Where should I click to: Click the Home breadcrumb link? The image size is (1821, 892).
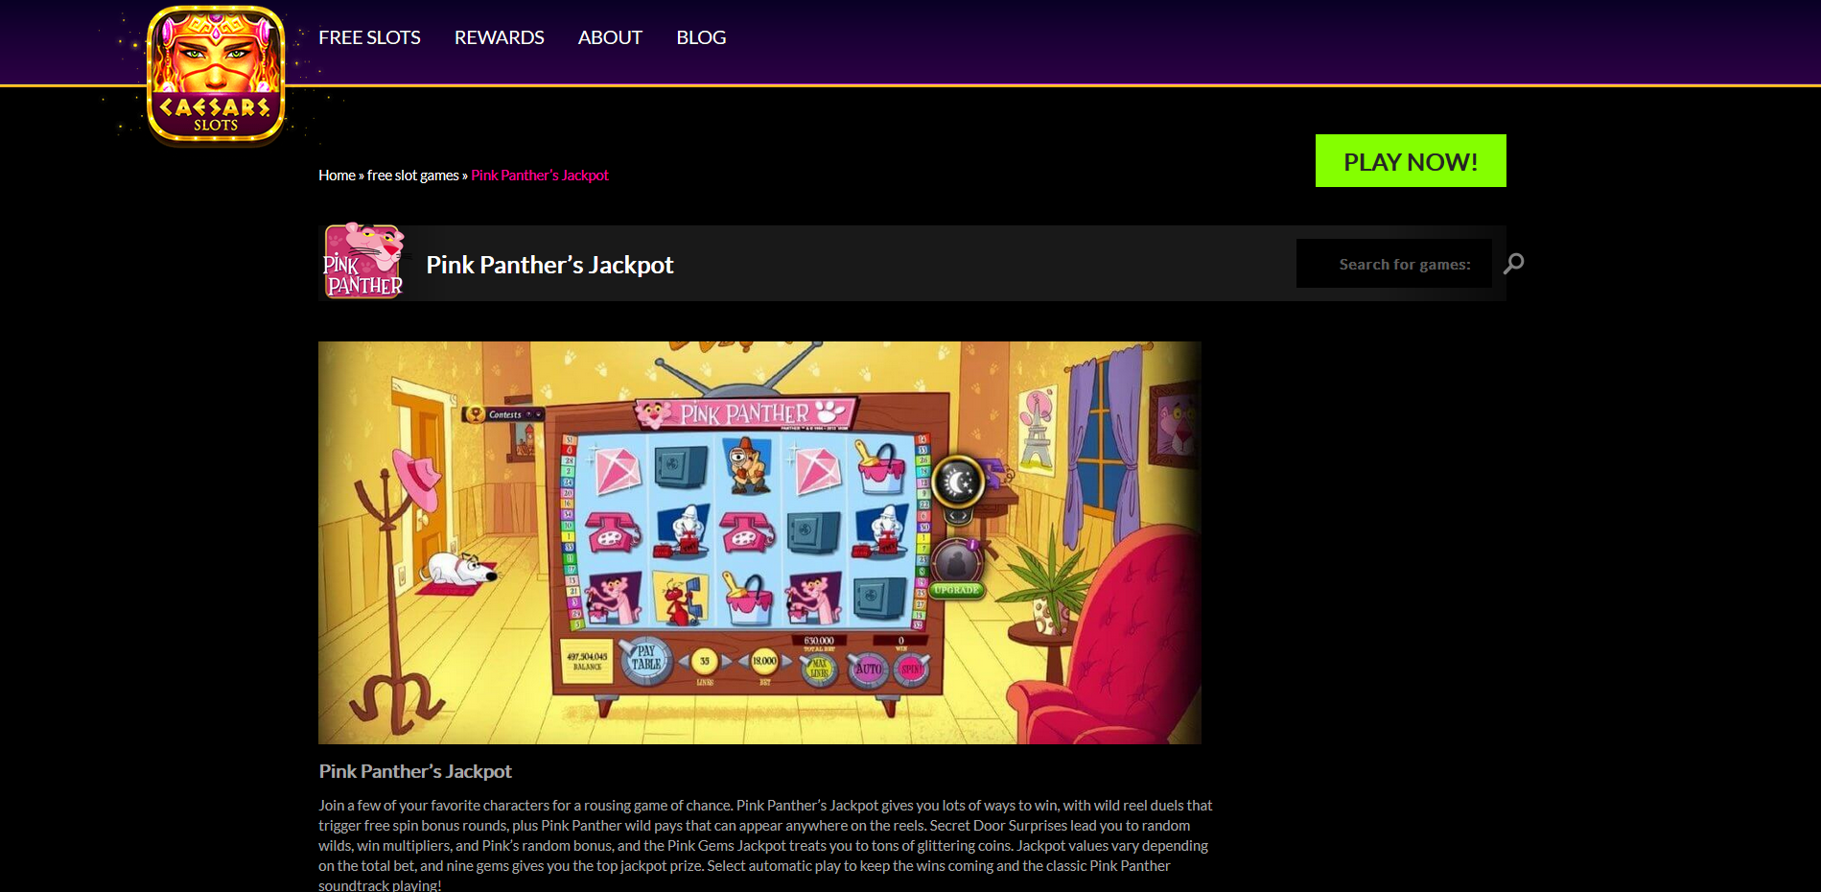pos(337,176)
